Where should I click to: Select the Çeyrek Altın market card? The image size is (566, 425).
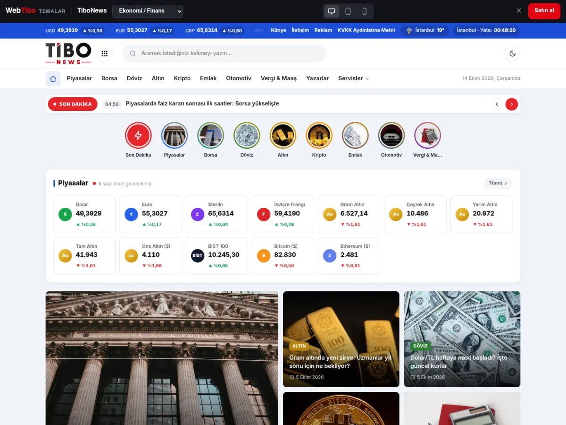415,214
